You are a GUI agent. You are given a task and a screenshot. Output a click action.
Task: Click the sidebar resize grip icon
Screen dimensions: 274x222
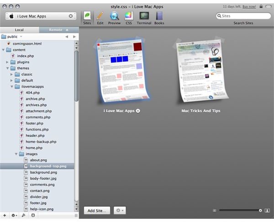tap(76, 216)
